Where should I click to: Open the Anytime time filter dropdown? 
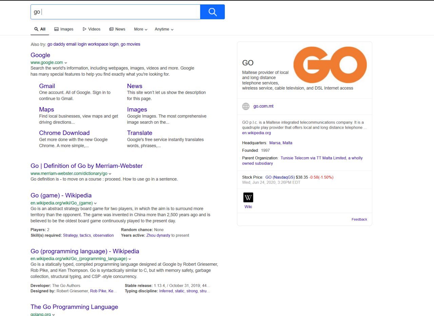pos(164,29)
